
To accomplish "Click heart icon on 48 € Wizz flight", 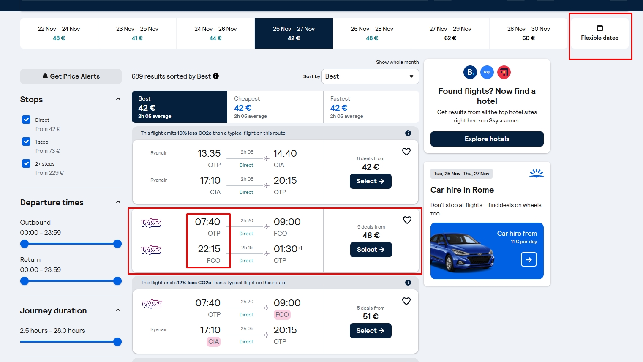I will 407,220.
